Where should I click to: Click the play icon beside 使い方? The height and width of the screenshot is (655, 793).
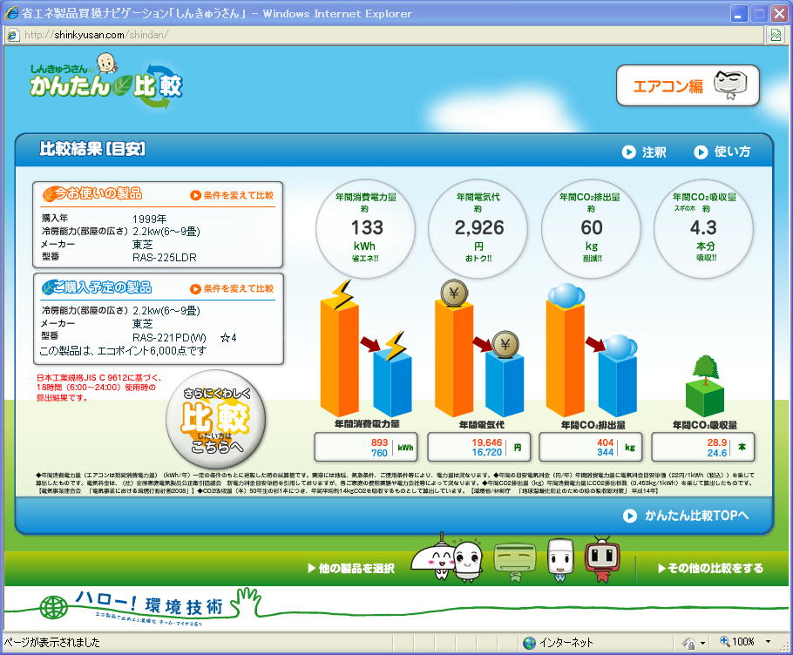[701, 152]
